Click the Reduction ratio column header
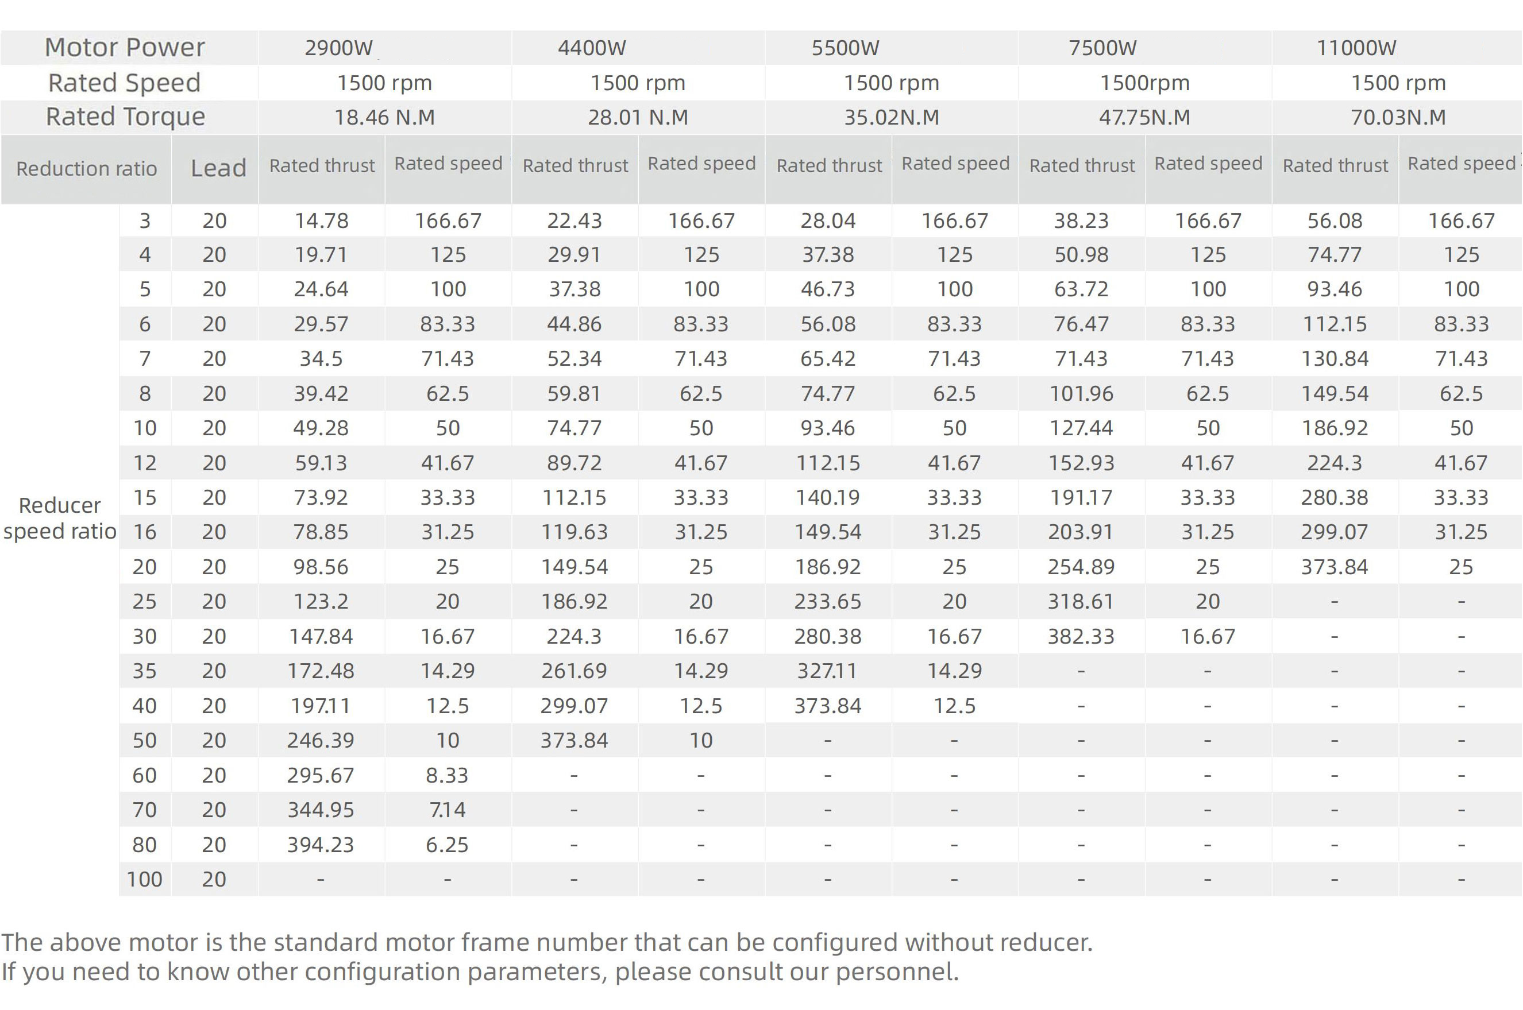Viewport: 1523px width, 1010px height. pyautogui.click(x=86, y=169)
